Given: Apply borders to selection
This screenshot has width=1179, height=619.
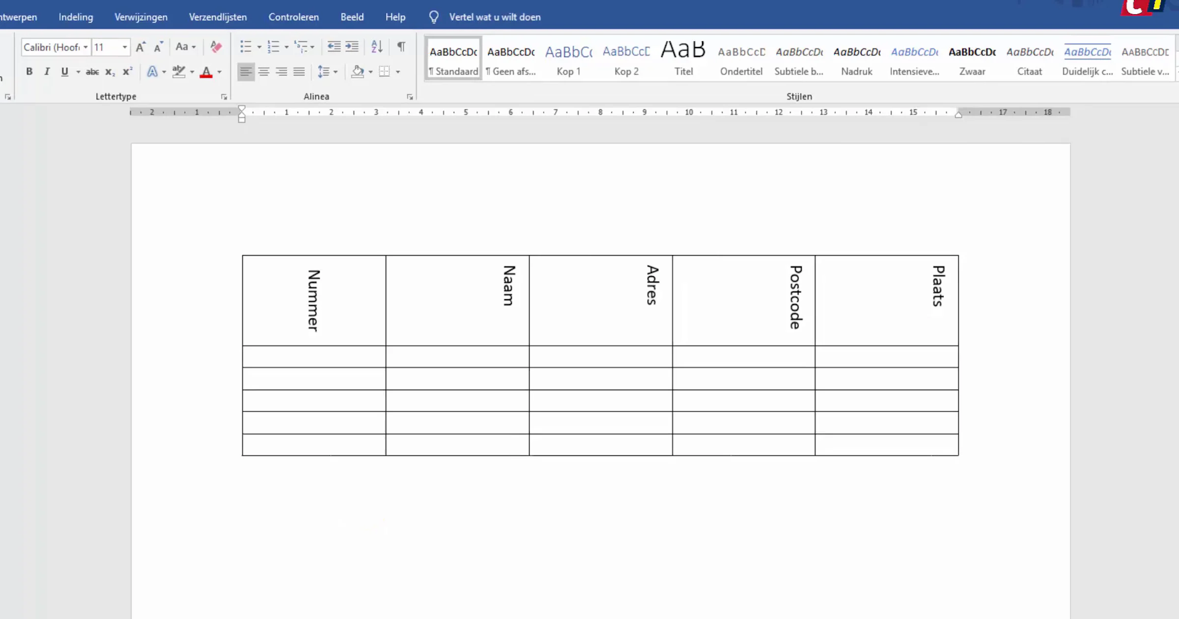Looking at the screenshot, I should pyautogui.click(x=384, y=72).
